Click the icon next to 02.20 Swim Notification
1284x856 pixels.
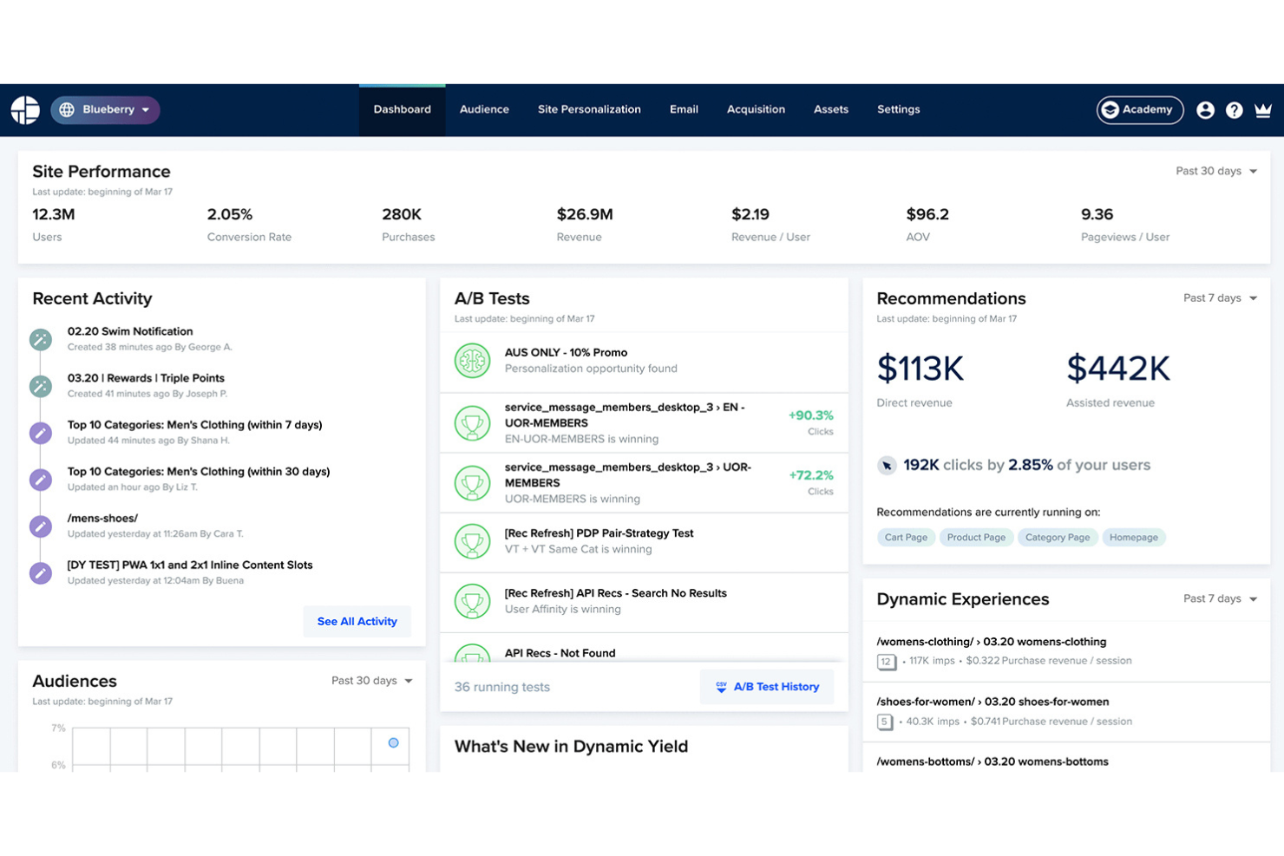[41, 339]
